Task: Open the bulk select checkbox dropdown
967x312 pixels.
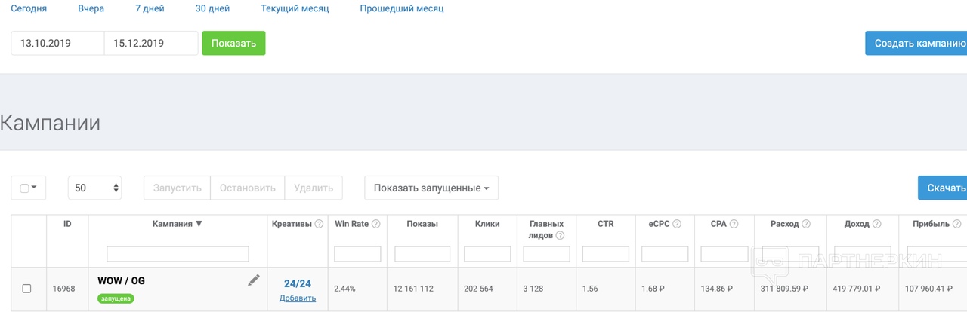Action: [28, 188]
